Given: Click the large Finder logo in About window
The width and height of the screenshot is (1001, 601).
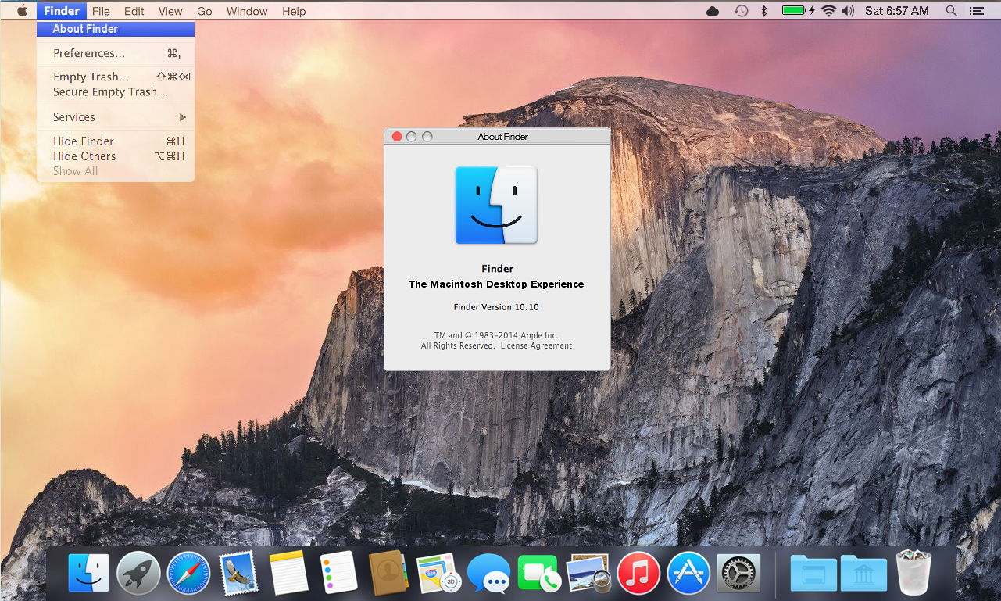Looking at the screenshot, I should (x=496, y=205).
